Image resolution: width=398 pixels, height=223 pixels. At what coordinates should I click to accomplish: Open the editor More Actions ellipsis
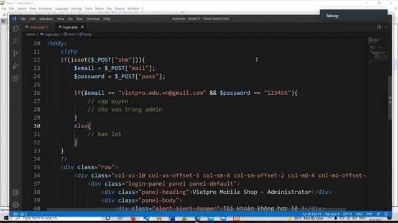386,27
